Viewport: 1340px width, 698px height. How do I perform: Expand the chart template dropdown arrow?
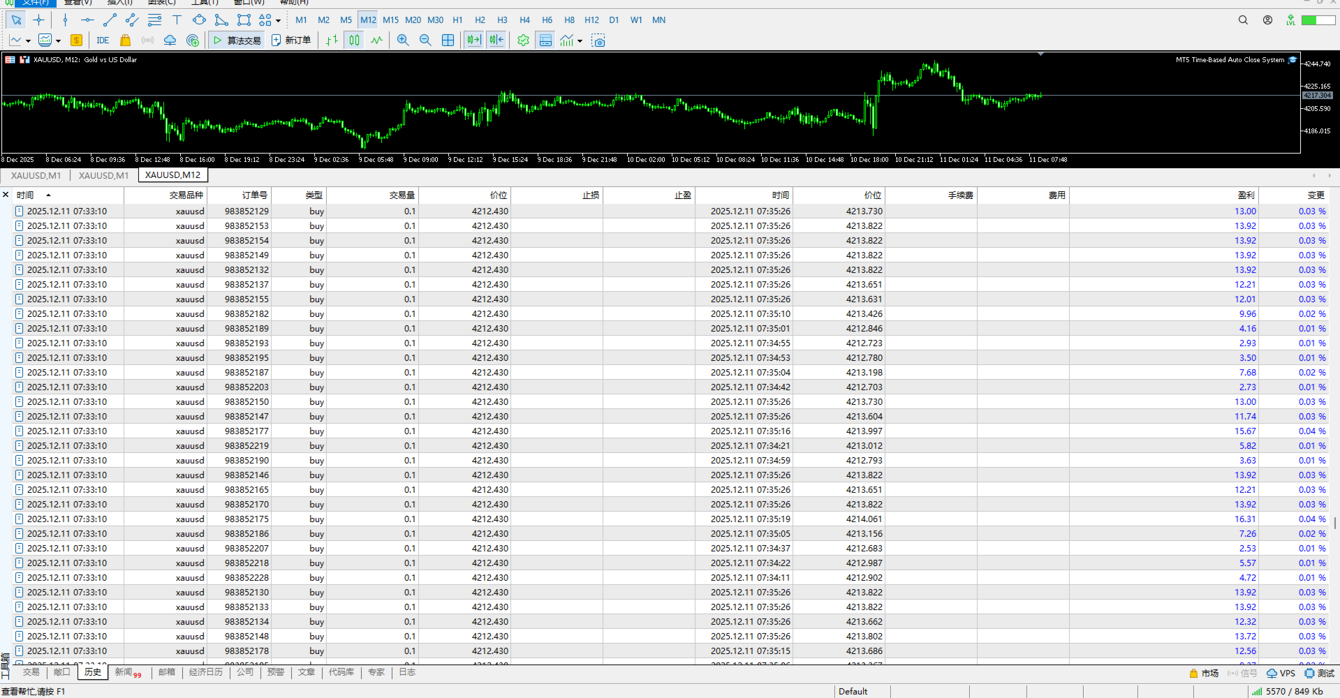[58, 41]
